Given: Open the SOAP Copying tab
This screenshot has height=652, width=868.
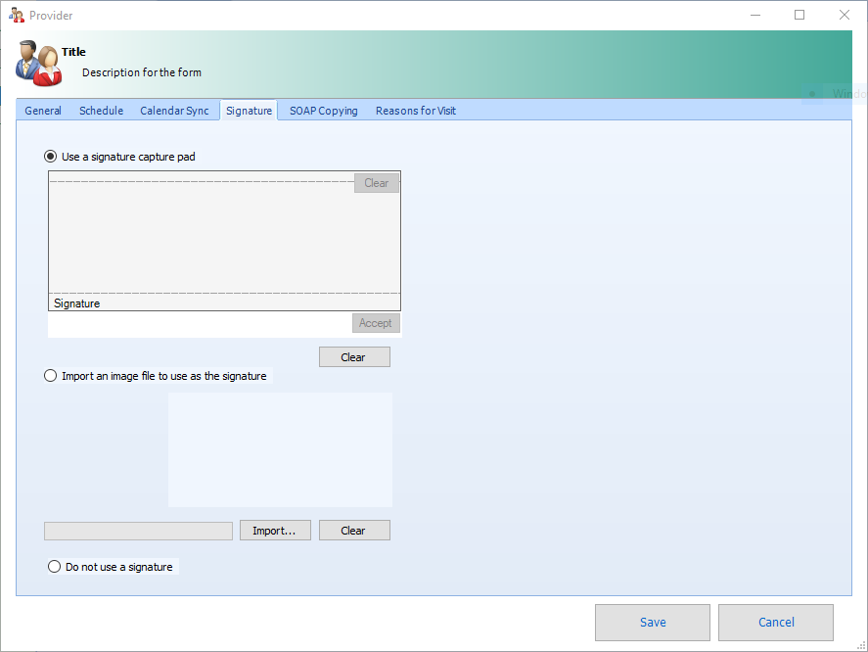Looking at the screenshot, I should point(323,111).
